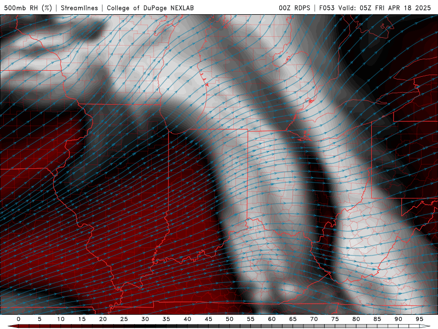This screenshot has width=438, height=329.
Task: Click the color bar label "35"
Action: click(x=166, y=319)
